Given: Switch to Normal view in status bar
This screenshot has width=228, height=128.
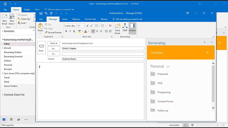Looking at the screenshot, I should [186, 125].
